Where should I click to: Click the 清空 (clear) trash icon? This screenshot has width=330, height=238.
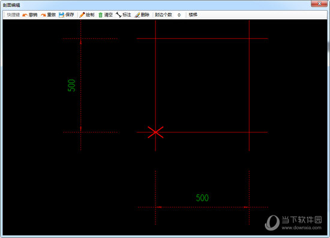(101, 15)
